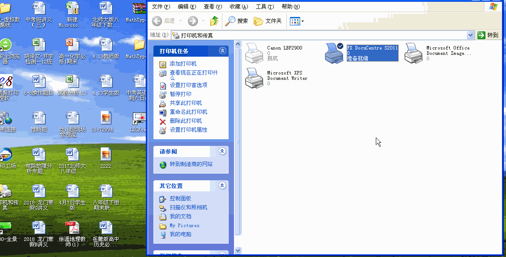Select the 4.13教师版 Word document
506x257 pixels.
point(106,49)
